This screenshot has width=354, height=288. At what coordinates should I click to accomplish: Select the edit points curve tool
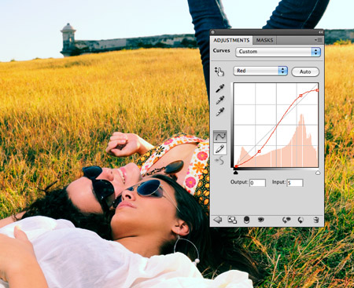(220, 137)
